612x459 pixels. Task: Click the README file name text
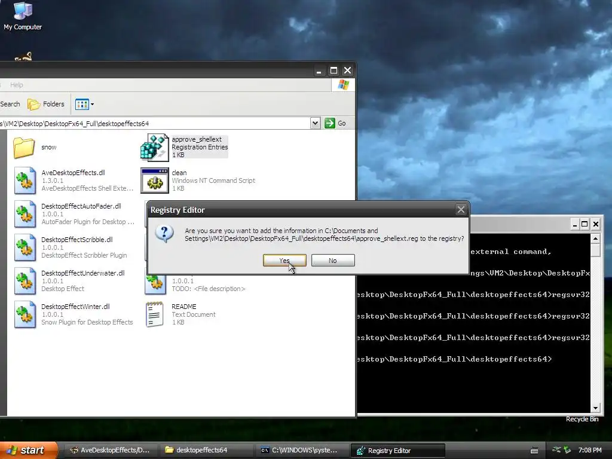[x=184, y=307]
